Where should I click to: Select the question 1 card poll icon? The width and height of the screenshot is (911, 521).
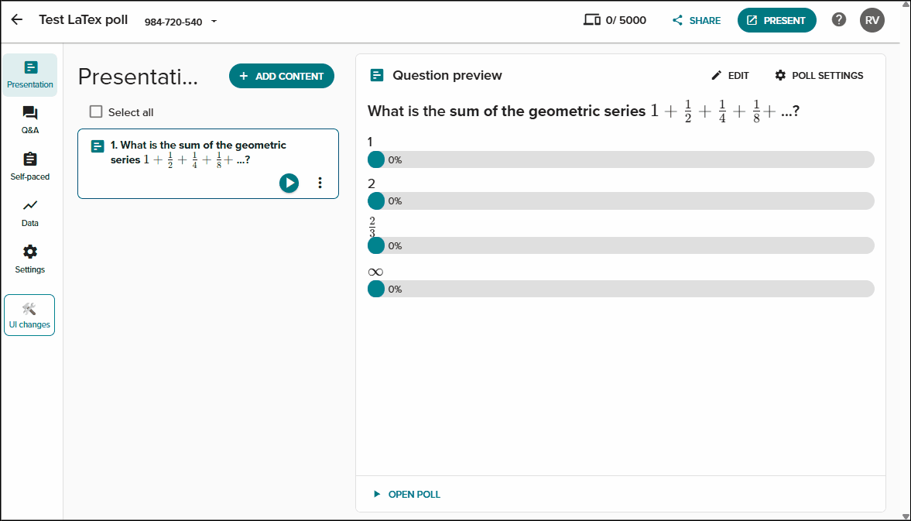[x=98, y=146]
